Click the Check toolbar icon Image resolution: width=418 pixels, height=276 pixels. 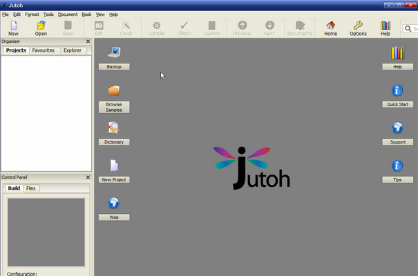[184, 26]
